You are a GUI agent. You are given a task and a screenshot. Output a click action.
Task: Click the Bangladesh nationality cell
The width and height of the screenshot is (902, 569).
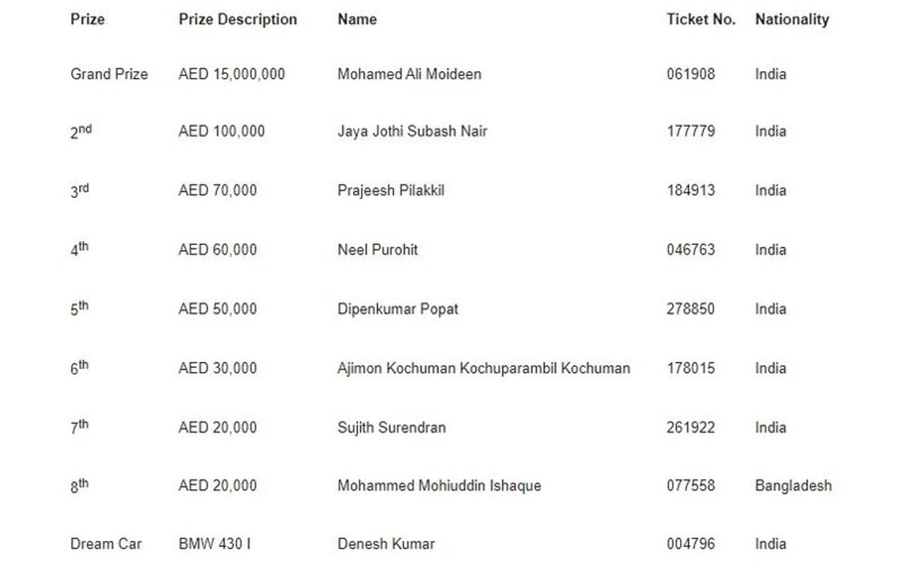click(x=793, y=485)
